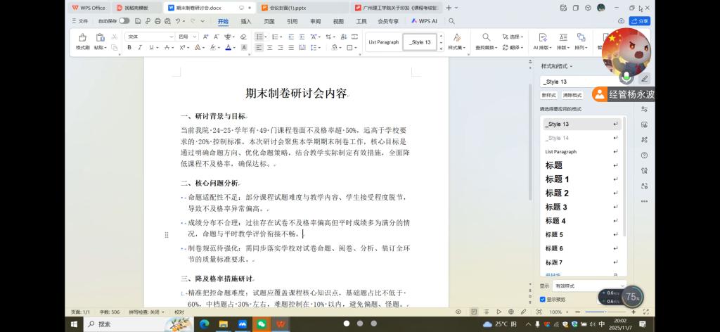Switch to eye-protection reading view icon
The height and width of the screenshot is (332, 720).
point(458,312)
